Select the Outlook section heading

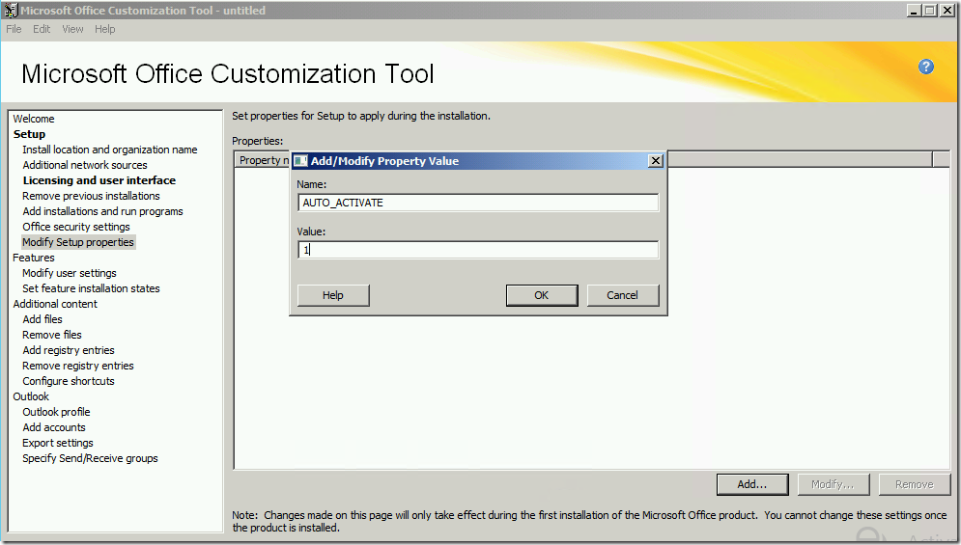click(31, 396)
